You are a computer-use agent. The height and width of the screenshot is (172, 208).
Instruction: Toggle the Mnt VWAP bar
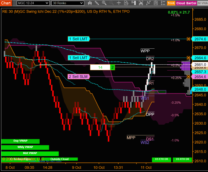[30, 154]
